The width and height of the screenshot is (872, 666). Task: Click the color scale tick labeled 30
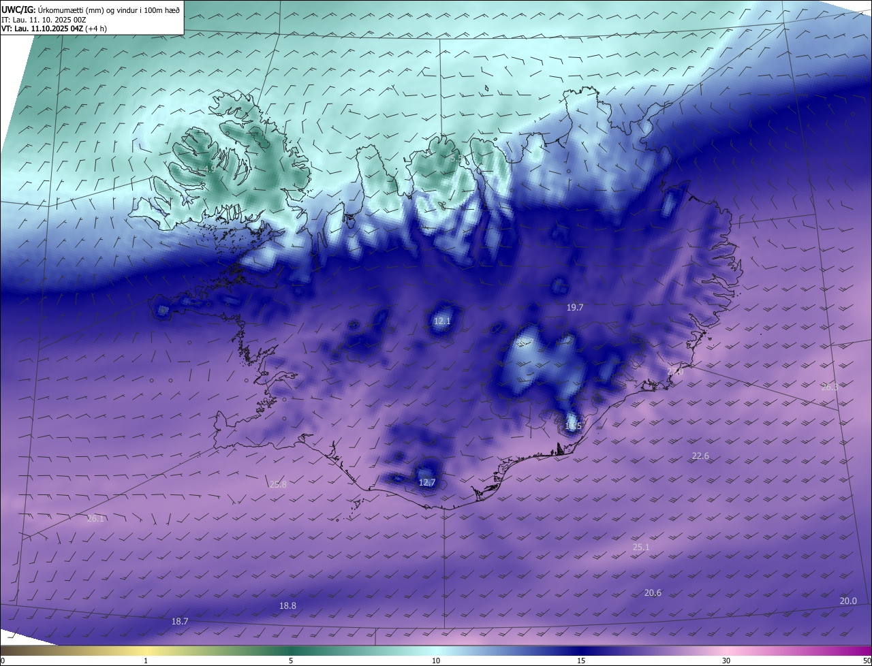click(726, 661)
